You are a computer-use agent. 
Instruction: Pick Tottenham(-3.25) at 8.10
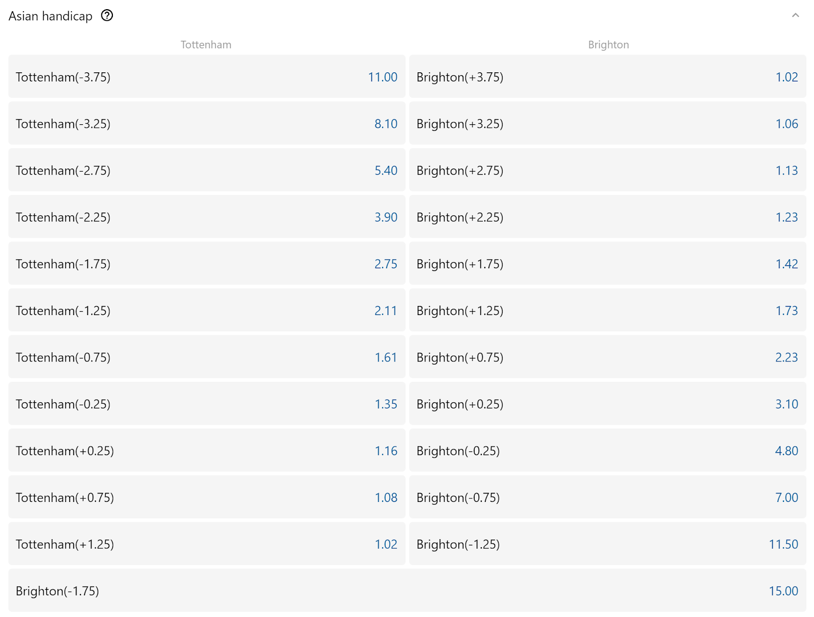[x=207, y=124]
